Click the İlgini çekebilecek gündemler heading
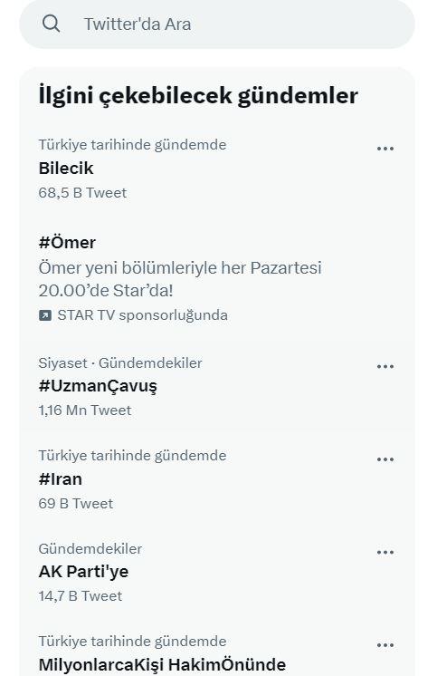This screenshot has width=437, height=676. [x=198, y=96]
